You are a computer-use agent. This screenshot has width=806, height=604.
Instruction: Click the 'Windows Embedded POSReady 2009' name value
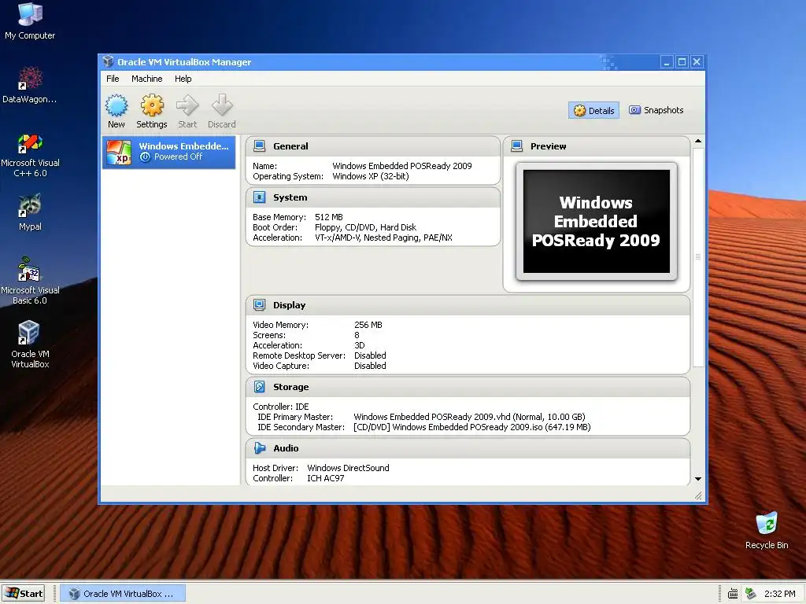pos(402,166)
